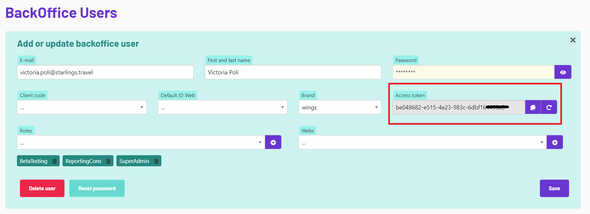Add the selected web with plus button

click(x=555, y=142)
